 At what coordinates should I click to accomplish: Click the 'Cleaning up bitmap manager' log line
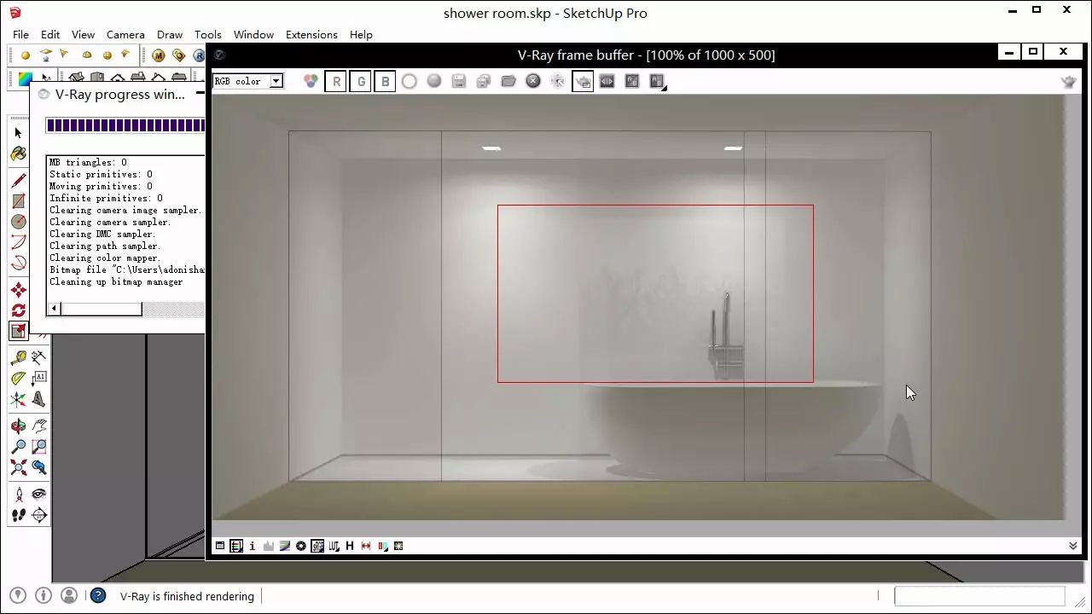(116, 281)
